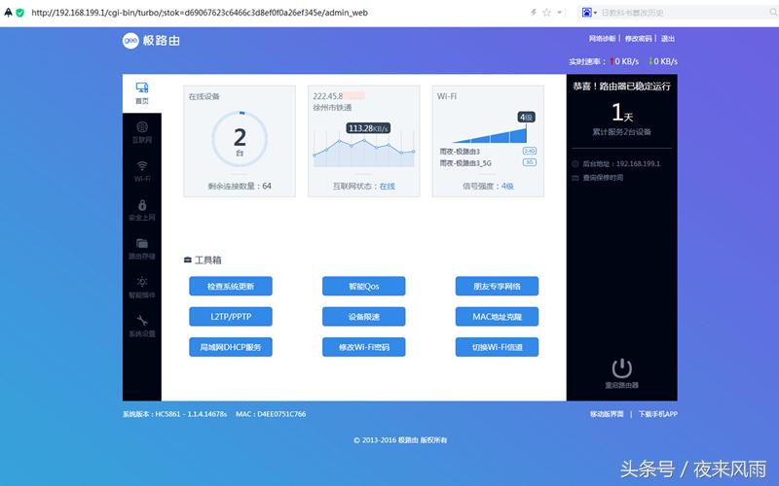Click L2TP/PPTP button
The height and width of the screenshot is (486, 779).
(231, 317)
